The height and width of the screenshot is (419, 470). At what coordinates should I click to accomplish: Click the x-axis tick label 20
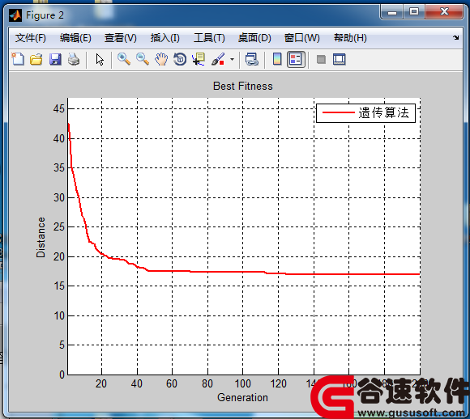(101, 383)
